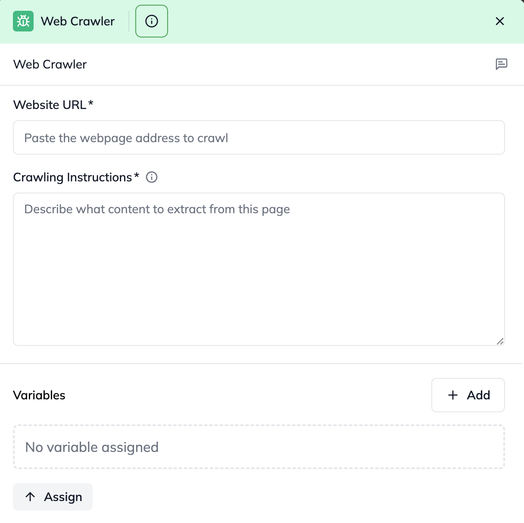
Task: Open the info panel in the header
Action: point(152,21)
